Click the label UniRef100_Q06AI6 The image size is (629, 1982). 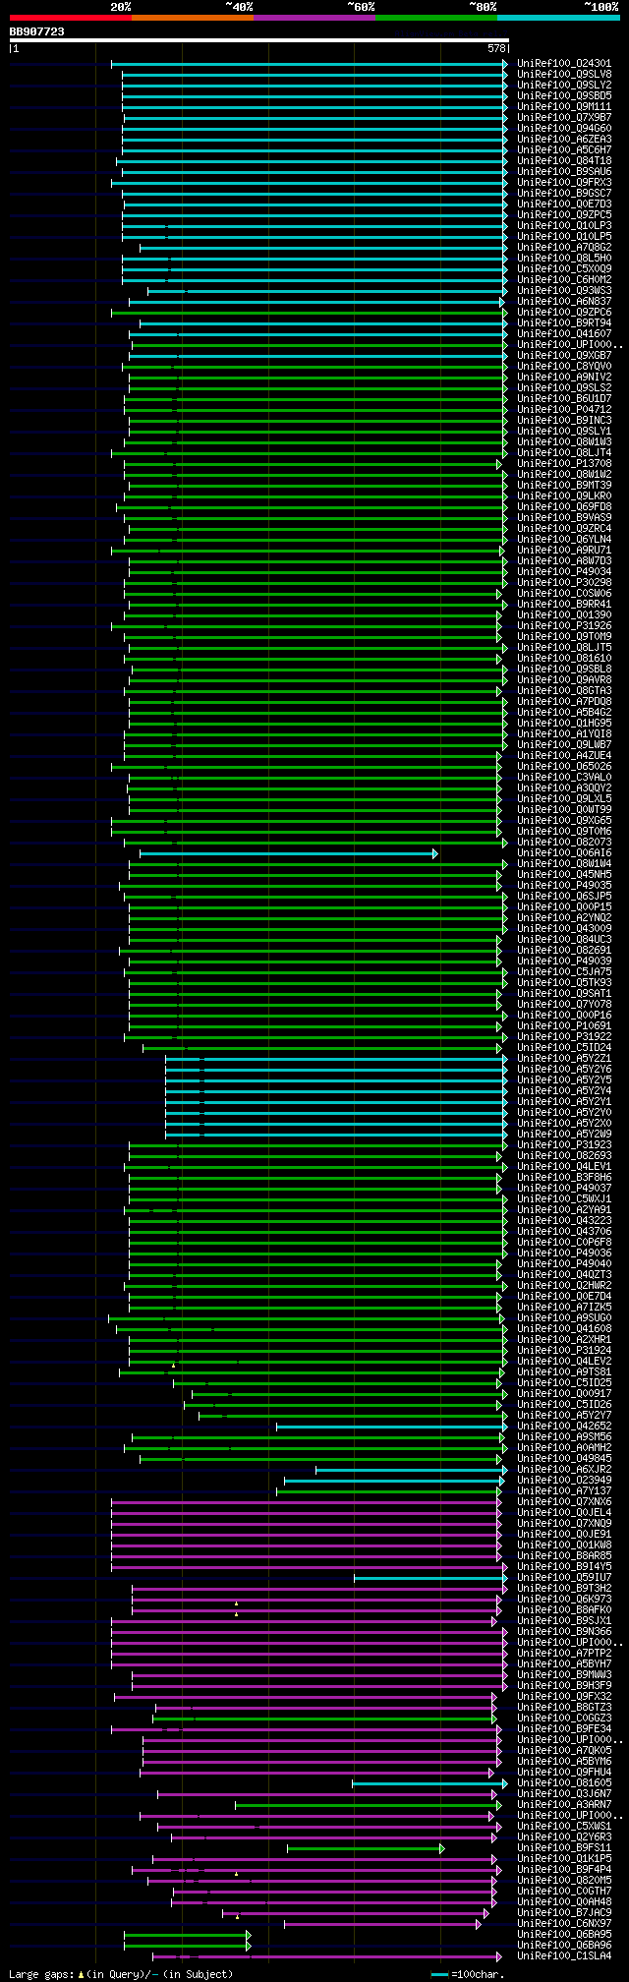point(564,853)
